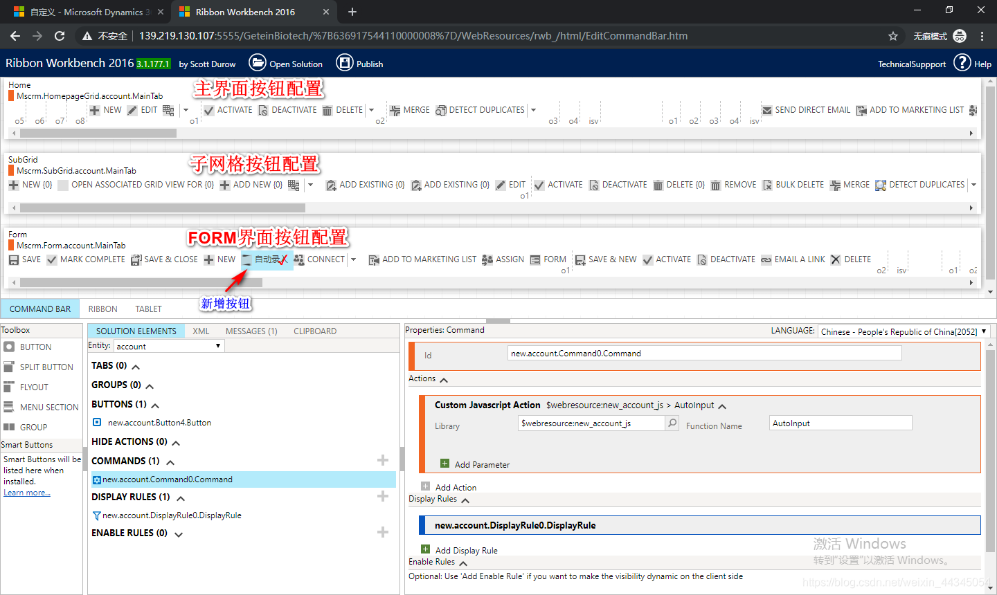Add a new display rule with plus icon
997x595 pixels.
coord(383,496)
